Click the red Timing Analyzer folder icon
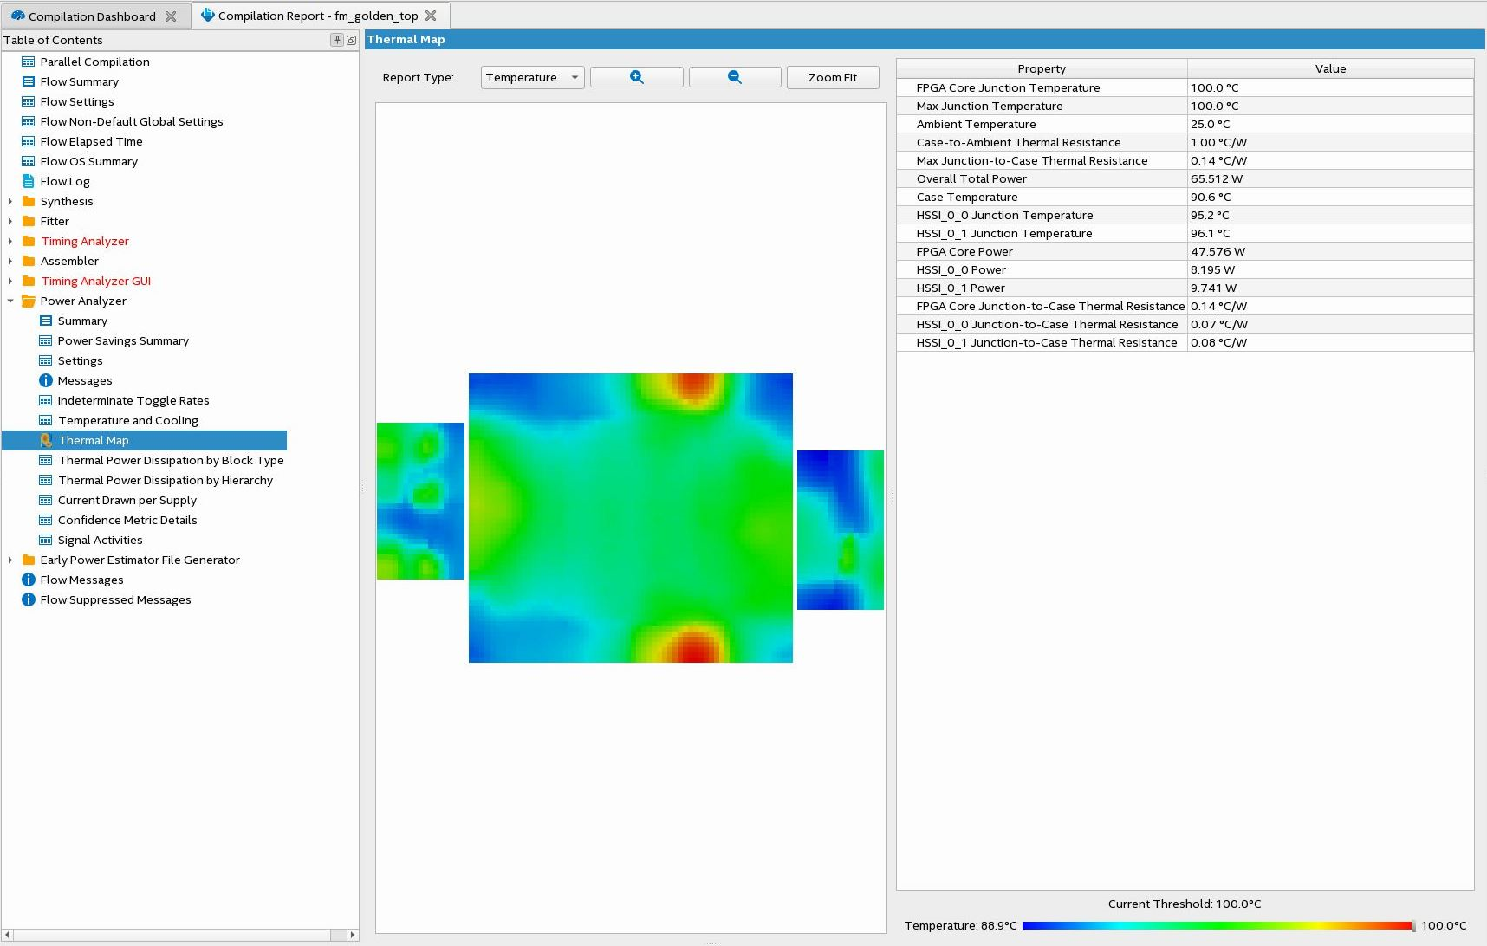The image size is (1487, 946). point(29,241)
